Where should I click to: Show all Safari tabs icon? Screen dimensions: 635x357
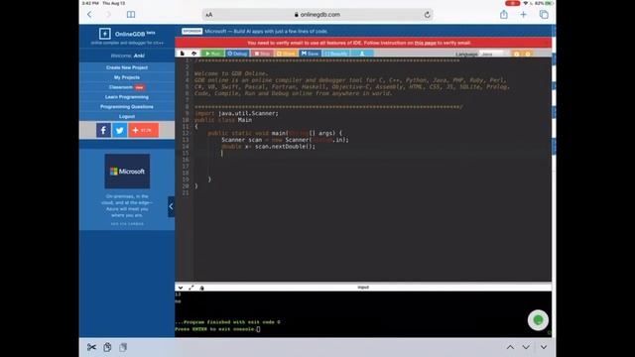click(544, 15)
